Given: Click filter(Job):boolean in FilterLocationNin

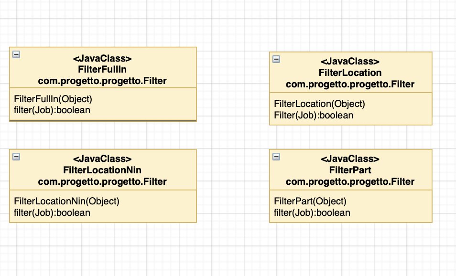Looking at the screenshot, I should pyautogui.click(x=52, y=212).
